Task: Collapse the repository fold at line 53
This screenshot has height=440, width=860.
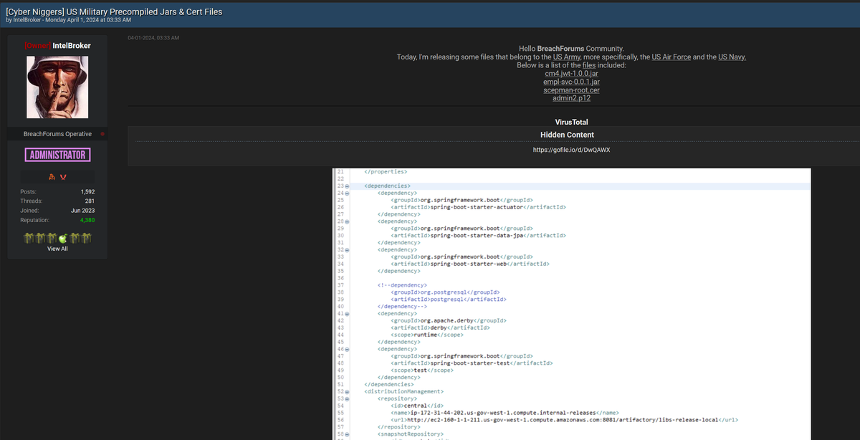Action: [347, 398]
